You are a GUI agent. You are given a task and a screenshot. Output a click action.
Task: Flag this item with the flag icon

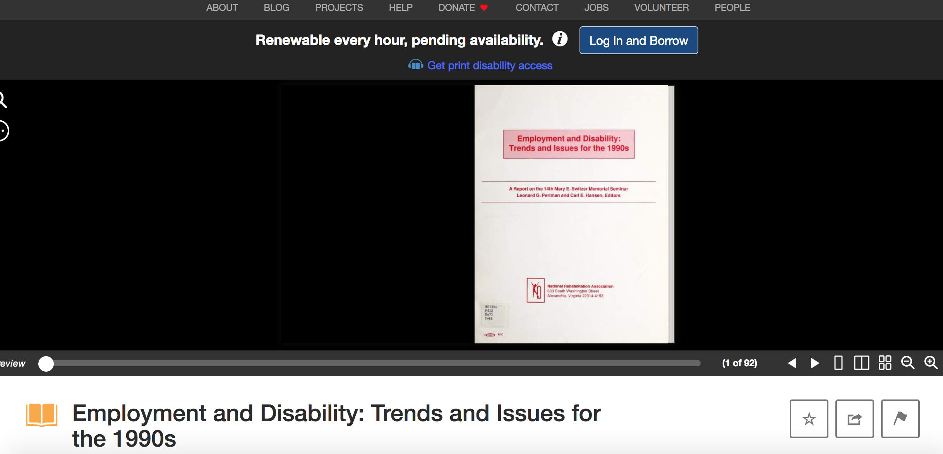pyautogui.click(x=900, y=419)
